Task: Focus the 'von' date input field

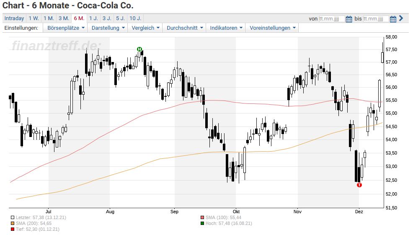Action: click(x=332, y=19)
